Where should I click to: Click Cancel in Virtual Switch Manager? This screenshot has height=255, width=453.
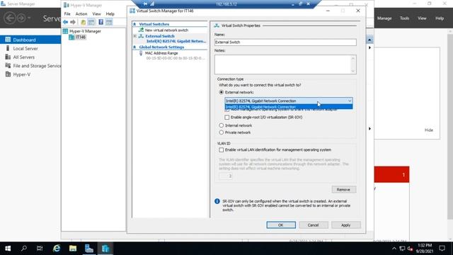click(314, 225)
